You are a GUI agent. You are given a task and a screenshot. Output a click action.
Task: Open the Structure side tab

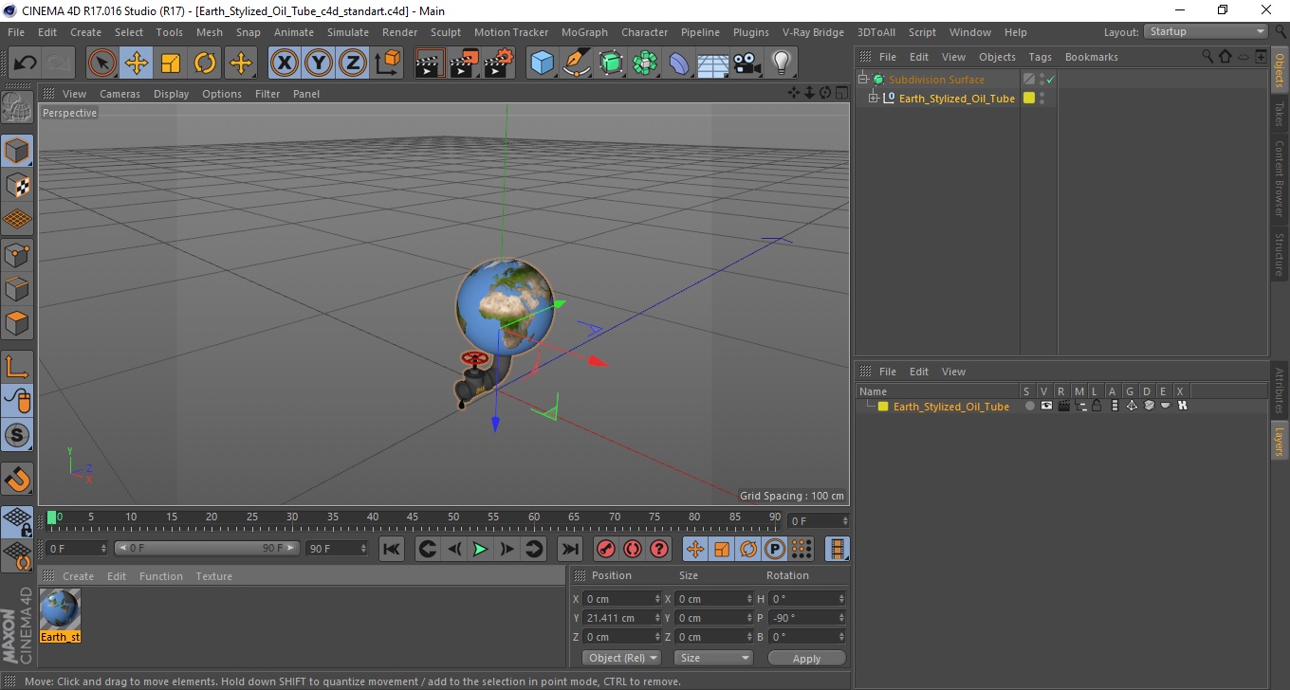click(1280, 254)
